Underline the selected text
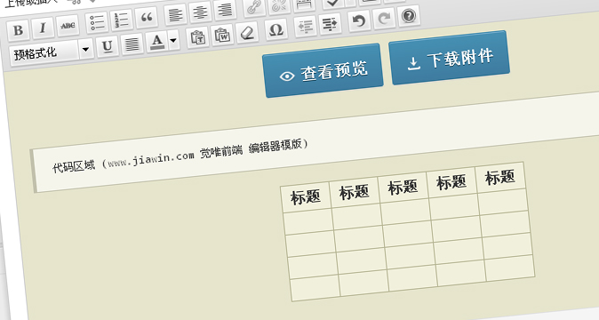The width and height of the screenshot is (599, 320). 108,46
